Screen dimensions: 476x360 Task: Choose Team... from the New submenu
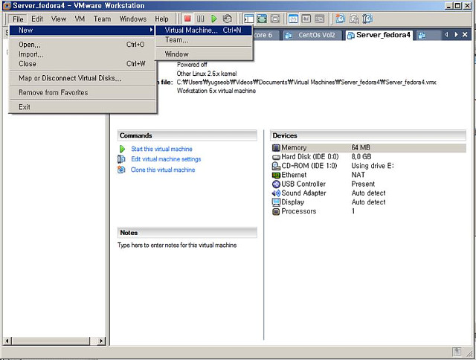(x=203, y=39)
